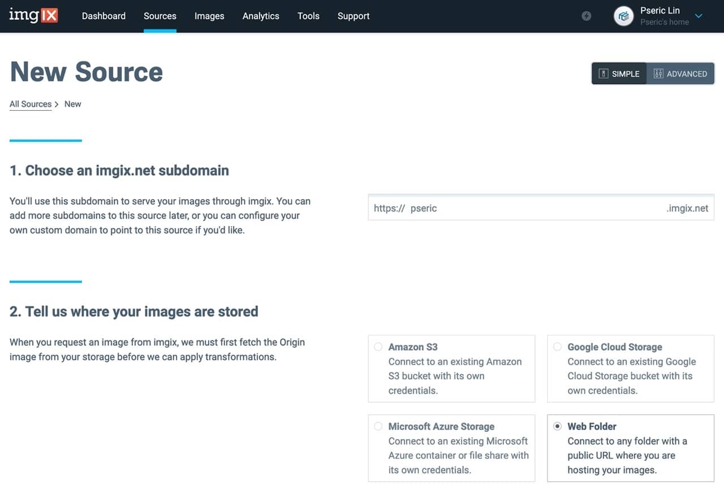Click the lightning bolt status icon
The image size is (724, 493).
tap(587, 16)
